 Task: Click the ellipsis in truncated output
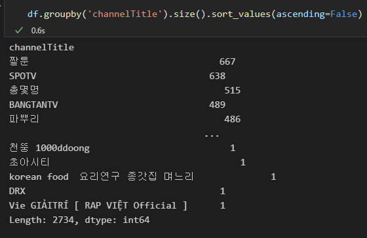pos(212,135)
